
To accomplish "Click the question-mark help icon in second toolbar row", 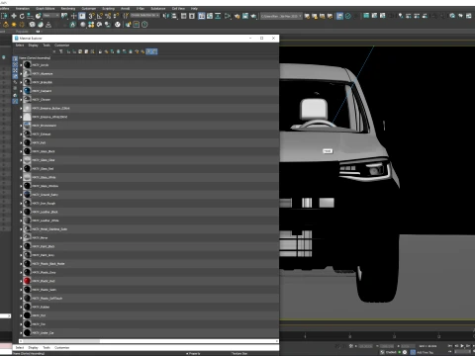I will (144, 25).
